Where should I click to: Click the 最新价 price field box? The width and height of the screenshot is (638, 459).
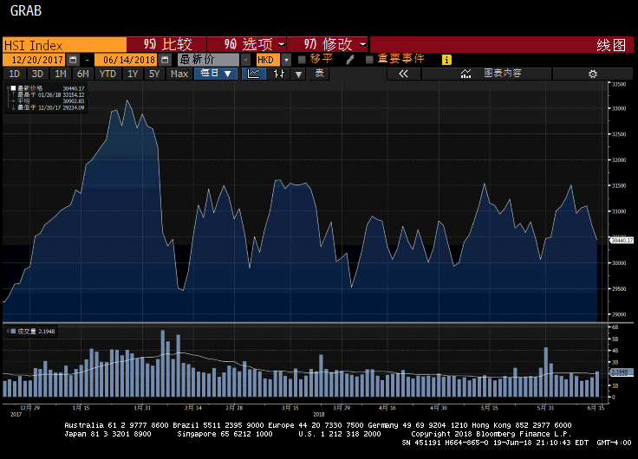(209, 60)
